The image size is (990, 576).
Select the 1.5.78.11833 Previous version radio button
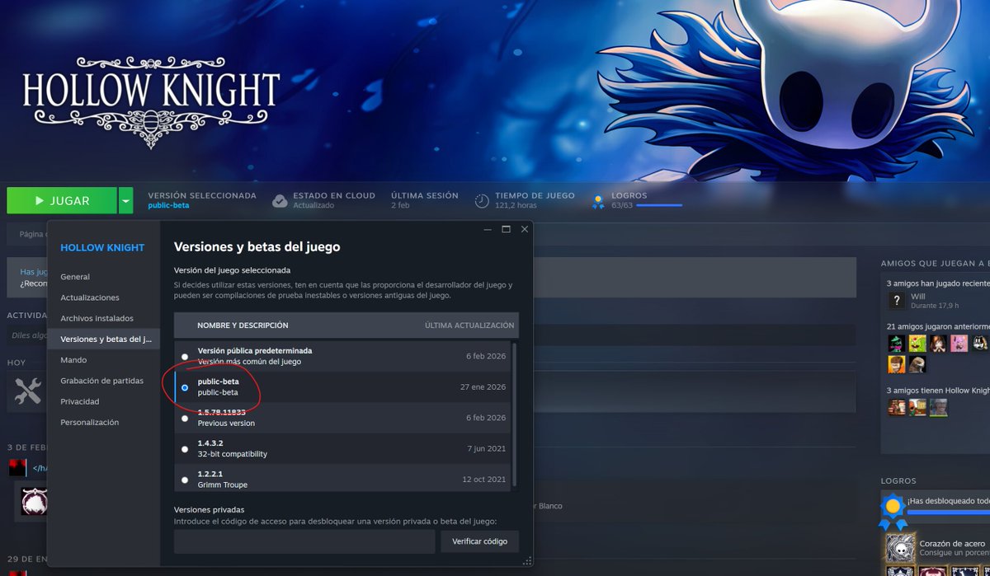click(185, 418)
